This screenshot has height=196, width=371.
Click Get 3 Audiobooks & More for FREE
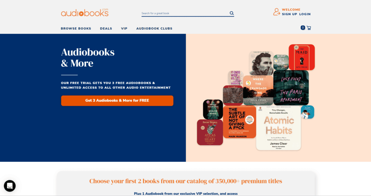pos(117,100)
